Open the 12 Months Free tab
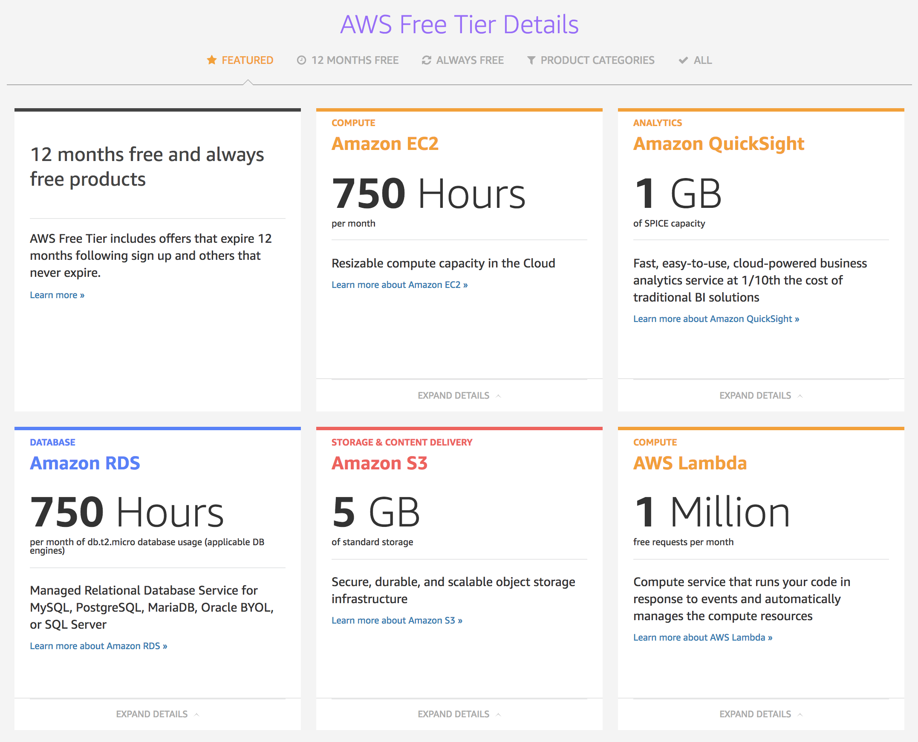Viewport: 918px width, 742px height. 348,60
